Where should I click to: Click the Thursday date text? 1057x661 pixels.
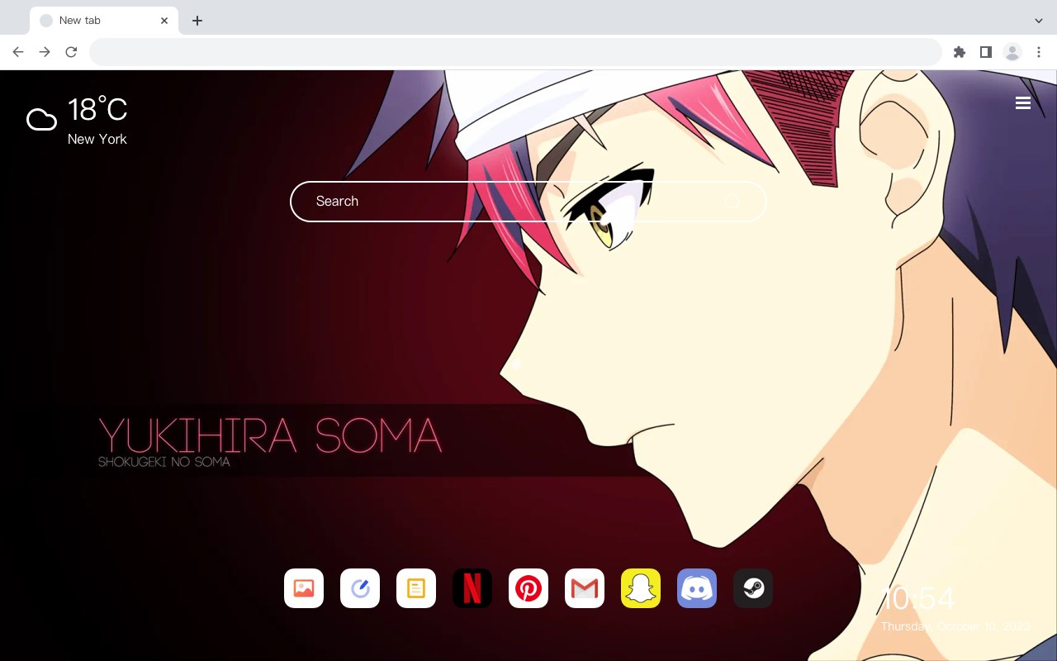click(x=955, y=626)
